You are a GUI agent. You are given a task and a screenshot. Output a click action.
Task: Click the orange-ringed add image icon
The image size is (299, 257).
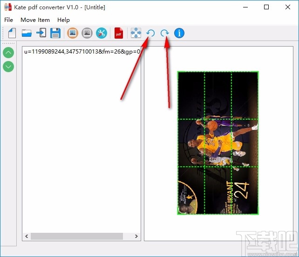pyautogui.click(x=73, y=33)
